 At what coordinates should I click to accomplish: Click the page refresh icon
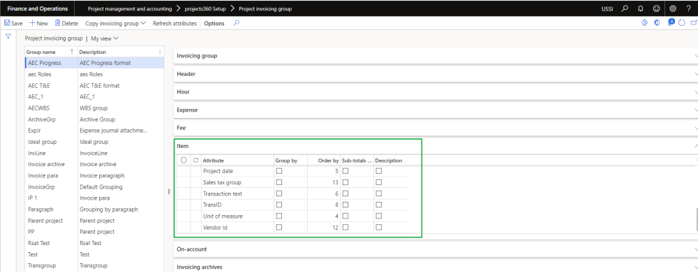(681, 23)
